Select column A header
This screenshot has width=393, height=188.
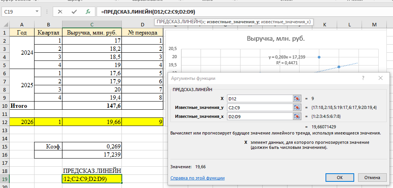click(x=22, y=24)
